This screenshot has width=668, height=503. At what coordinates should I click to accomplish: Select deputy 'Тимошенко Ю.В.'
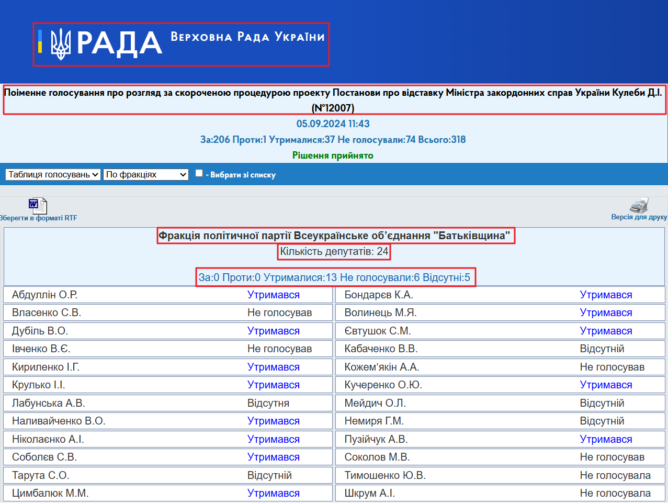385,475
